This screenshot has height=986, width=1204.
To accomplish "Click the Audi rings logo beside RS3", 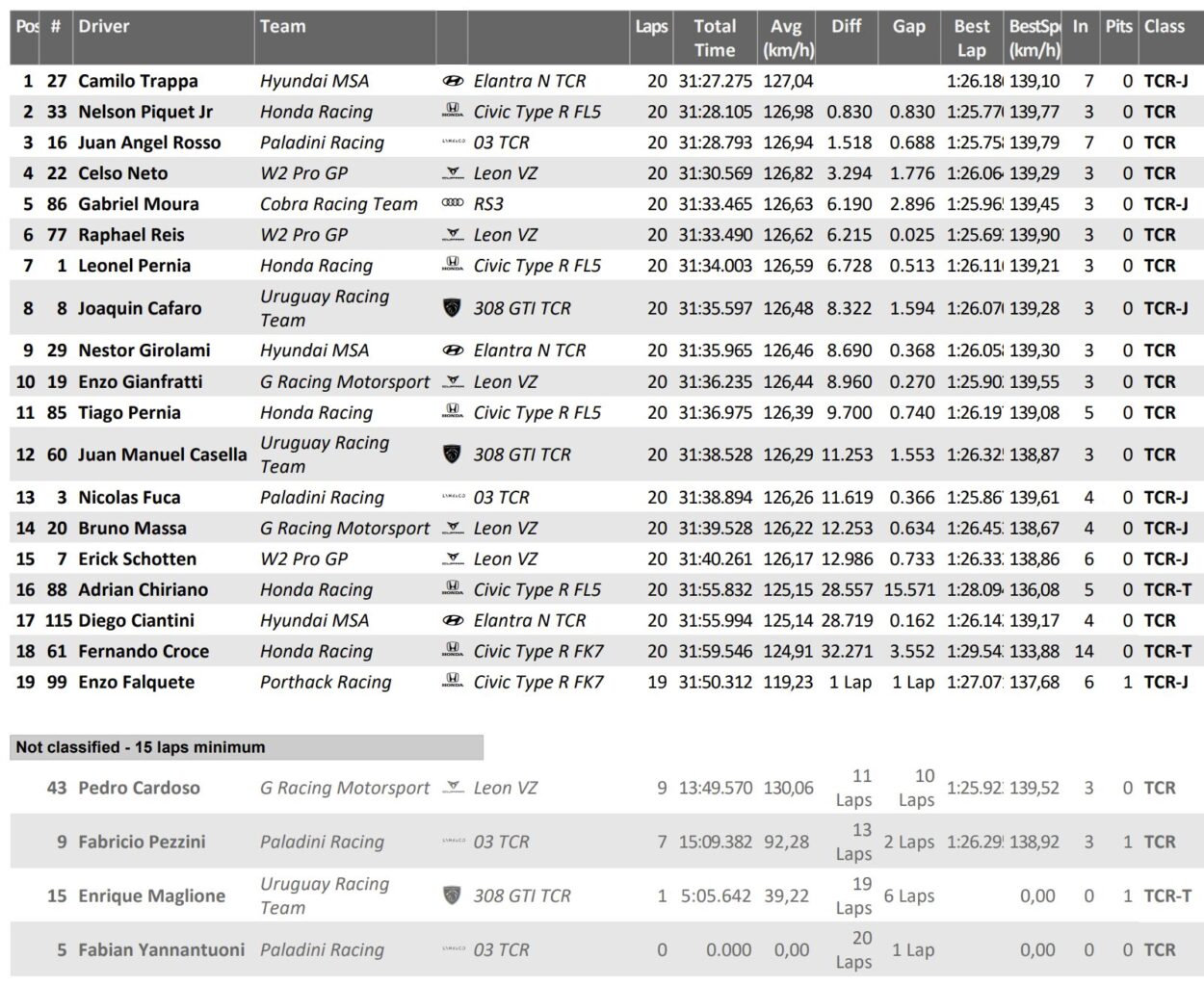I will [x=452, y=204].
